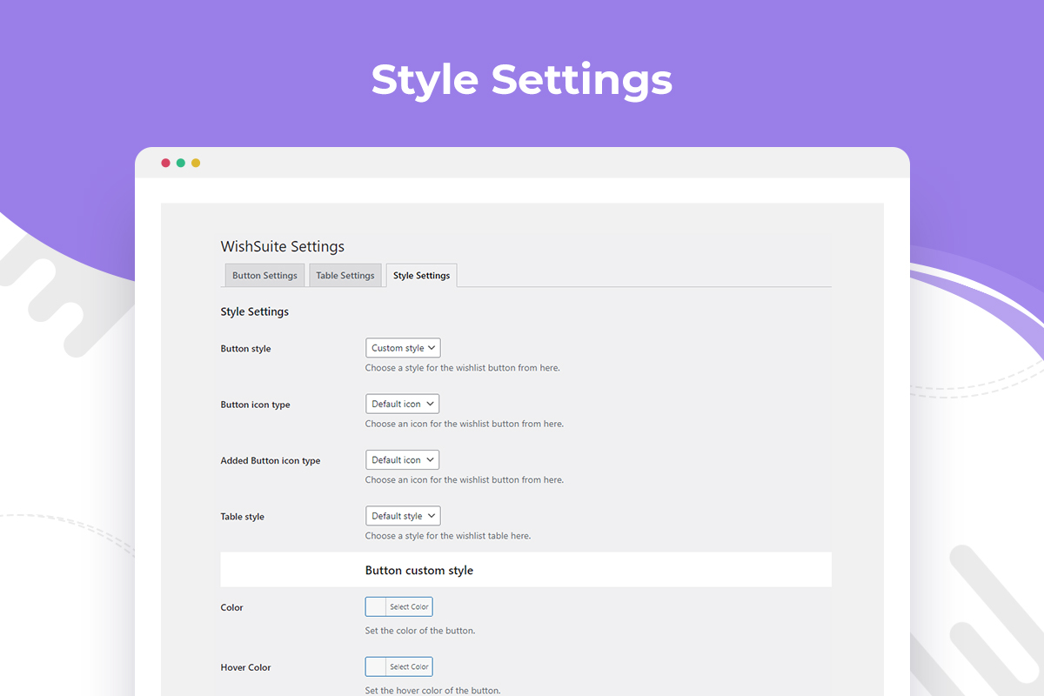1044x696 pixels.
Task: Click the Table style field label
Action: point(243,517)
